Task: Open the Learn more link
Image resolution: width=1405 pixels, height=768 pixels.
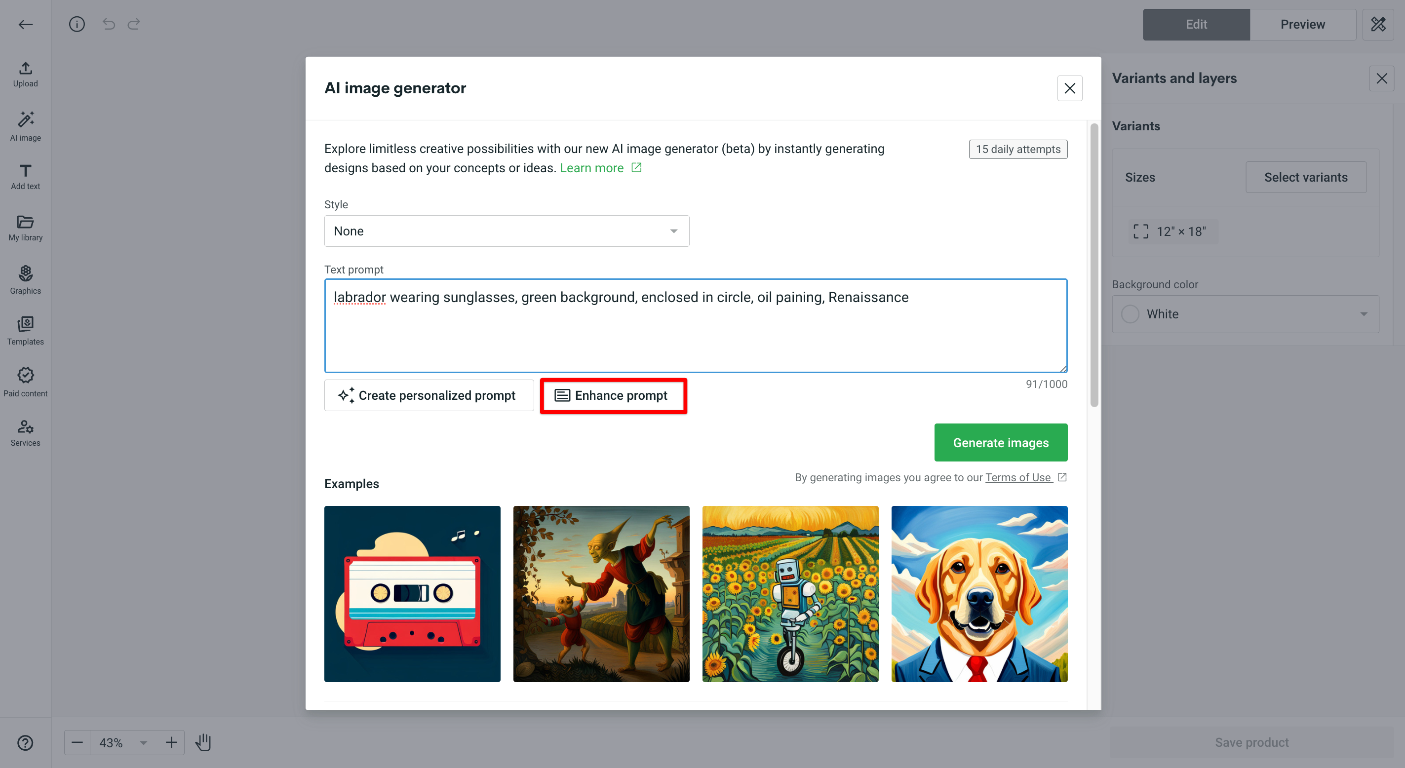Action: click(592, 167)
